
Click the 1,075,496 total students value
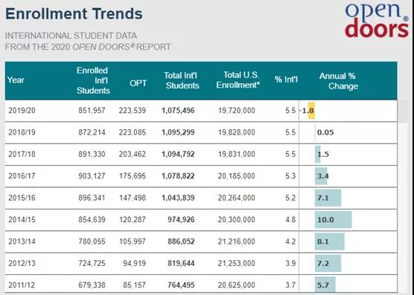click(178, 111)
